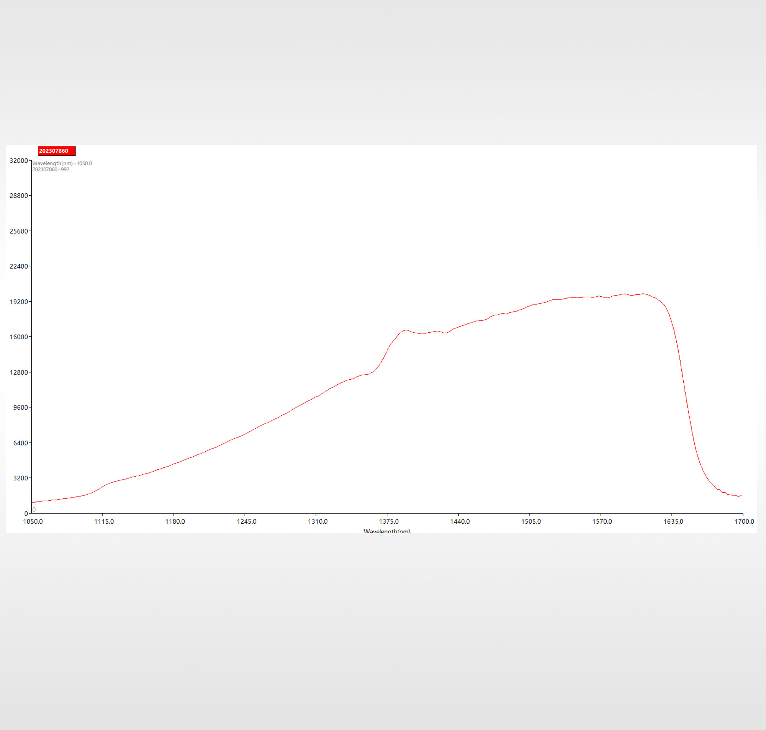Click the 25600 y-axis tick label
This screenshot has height=730, width=766.
(19, 231)
